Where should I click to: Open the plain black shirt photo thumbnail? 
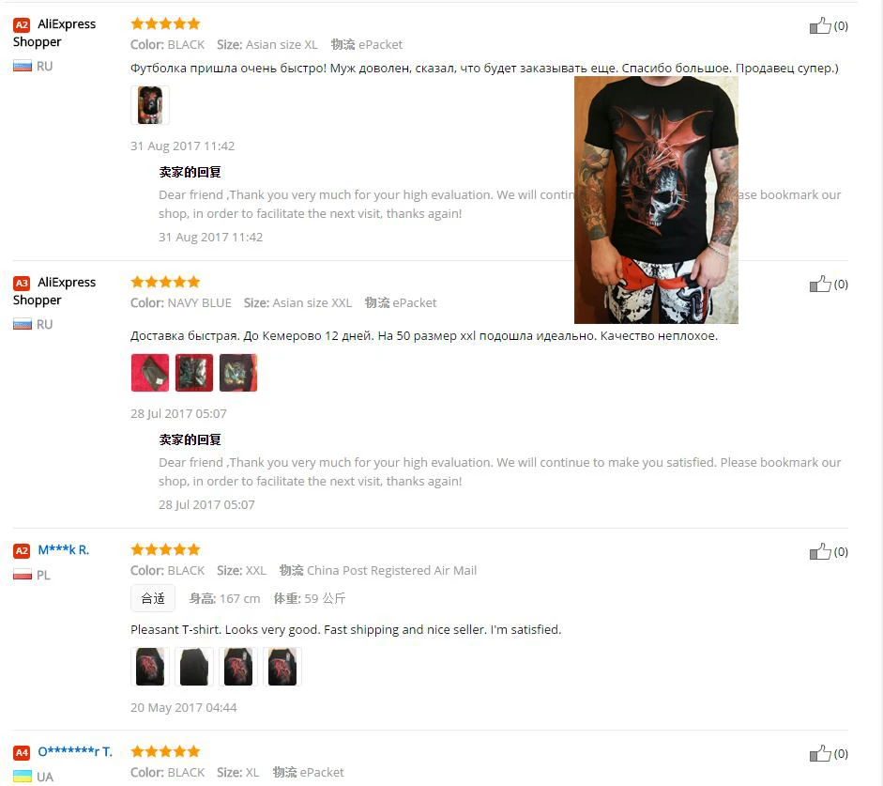(x=194, y=667)
